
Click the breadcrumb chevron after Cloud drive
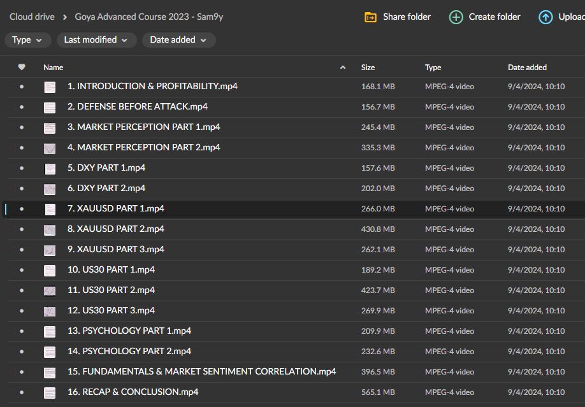tap(65, 17)
